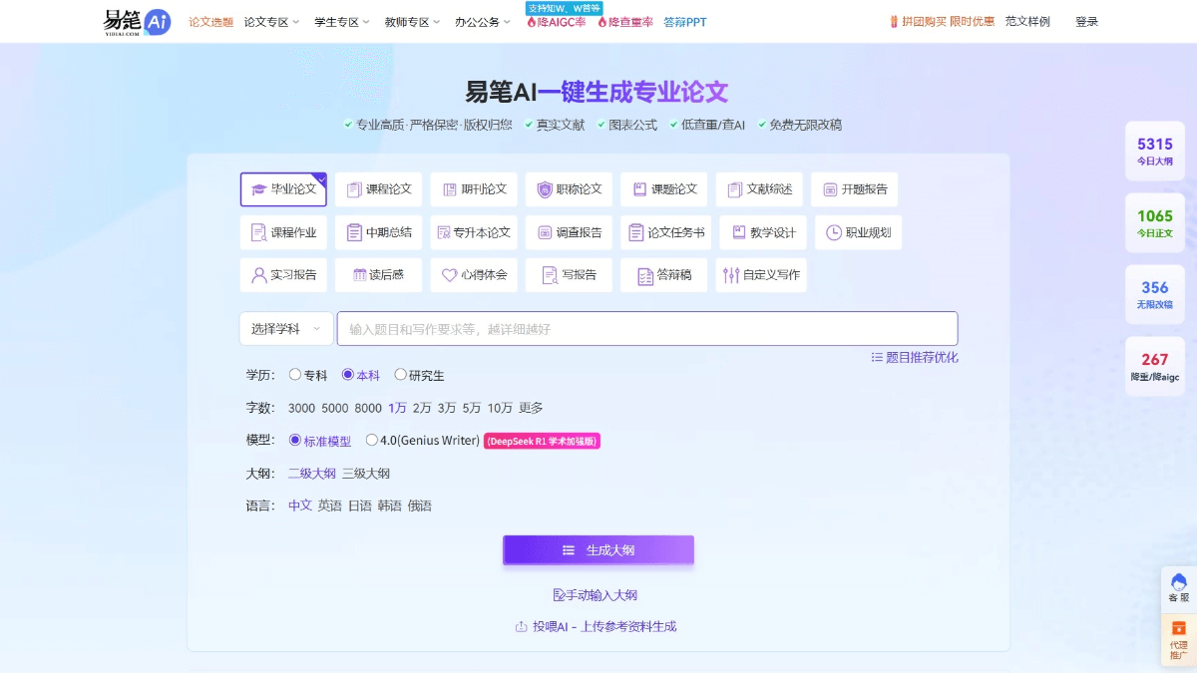Open the 267 降重/降aigc counter card
Viewport: 1197px width, 673px height.
[1155, 367]
